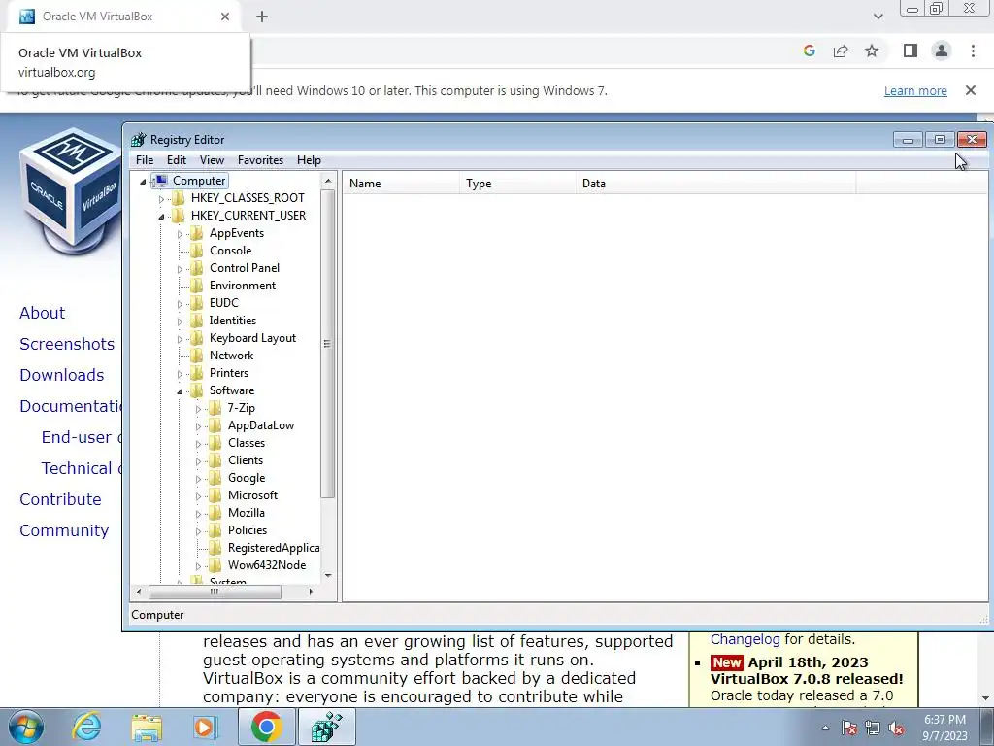The image size is (994, 746).
Task: Click the Network folder icon
Action: [197, 356]
